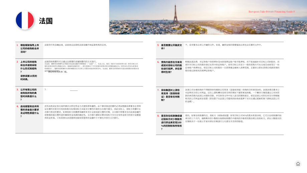The image size is (307, 173).
Task: Click question 1 "哪些框架指导上市公司的收购和合并活动?"
Action: 30,48
